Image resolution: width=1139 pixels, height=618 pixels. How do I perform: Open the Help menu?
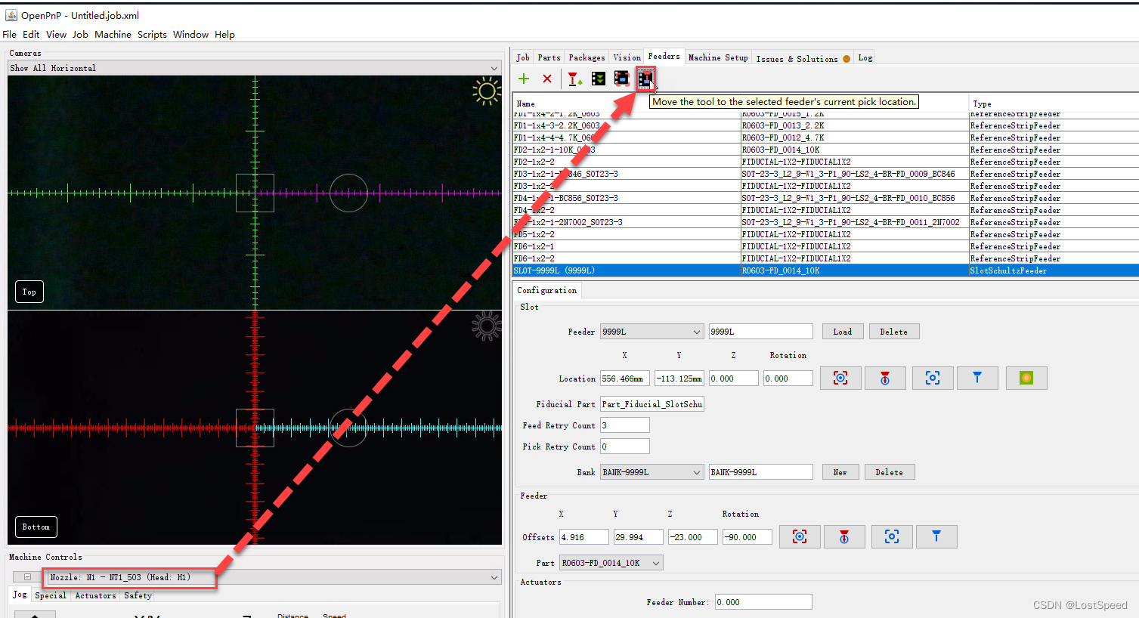coord(224,35)
